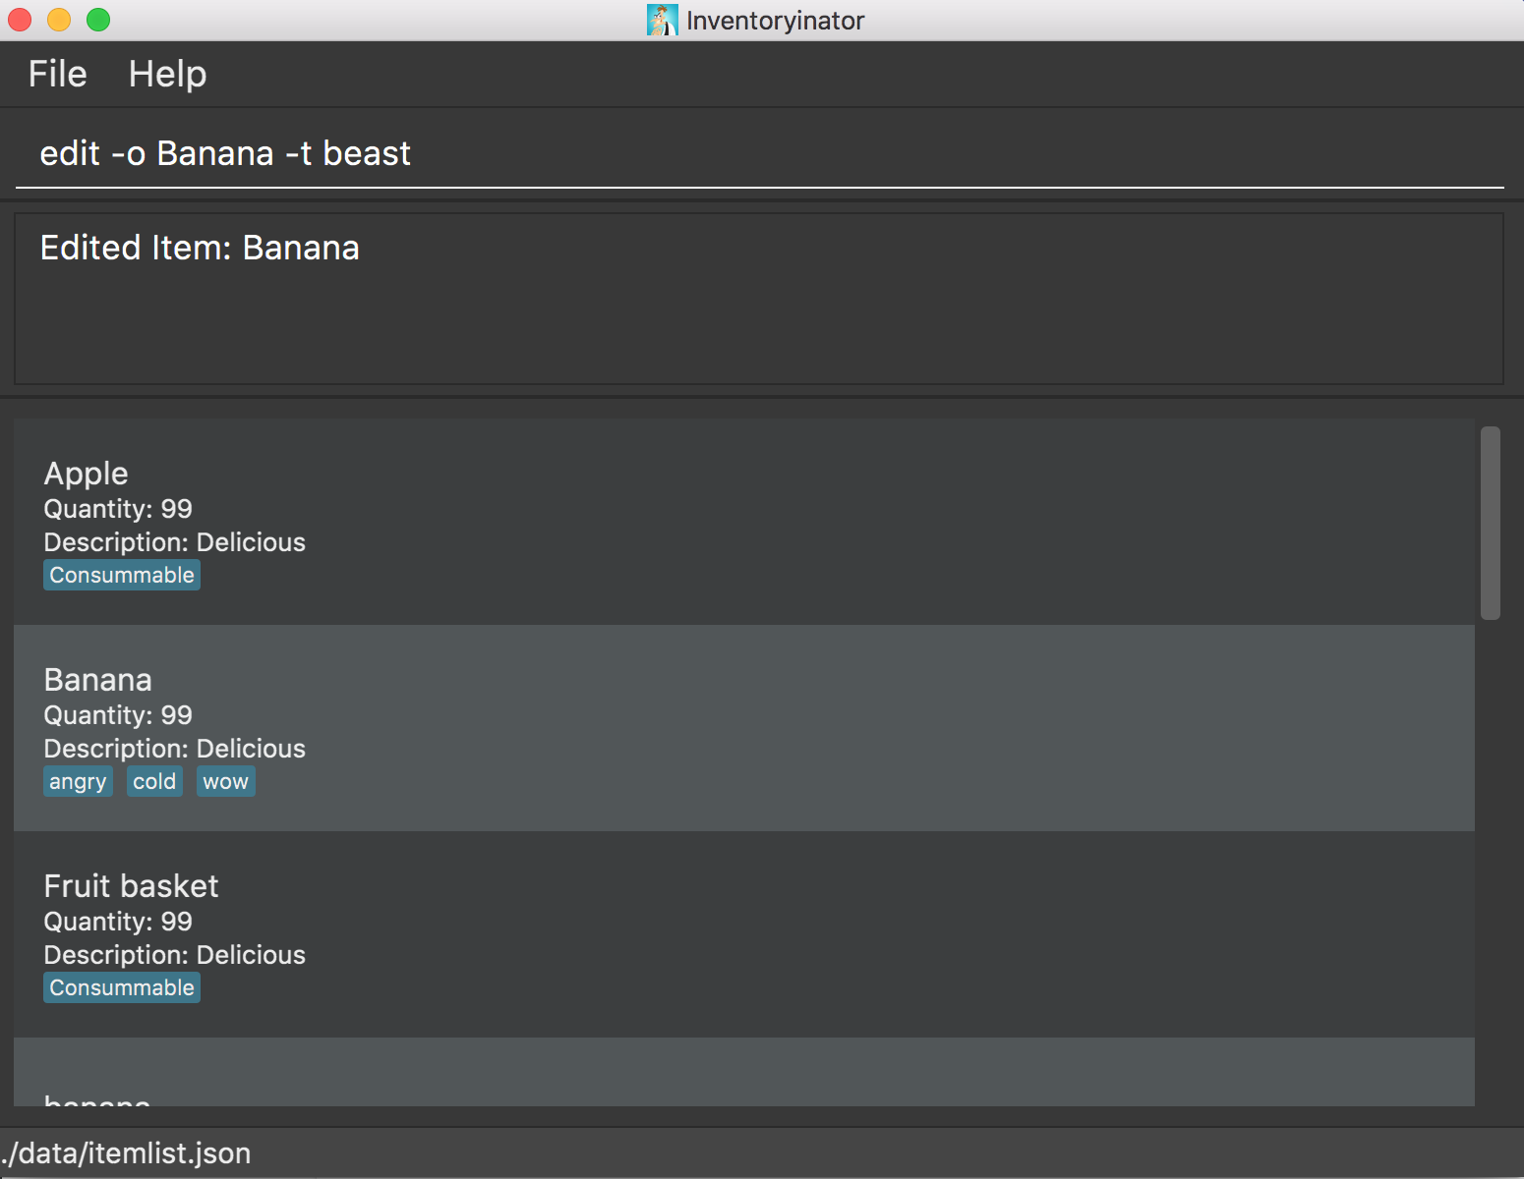Image resolution: width=1524 pixels, height=1179 pixels.
Task: Click Fruit basket's 'Description: Delicious' line
Action: pos(175,955)
